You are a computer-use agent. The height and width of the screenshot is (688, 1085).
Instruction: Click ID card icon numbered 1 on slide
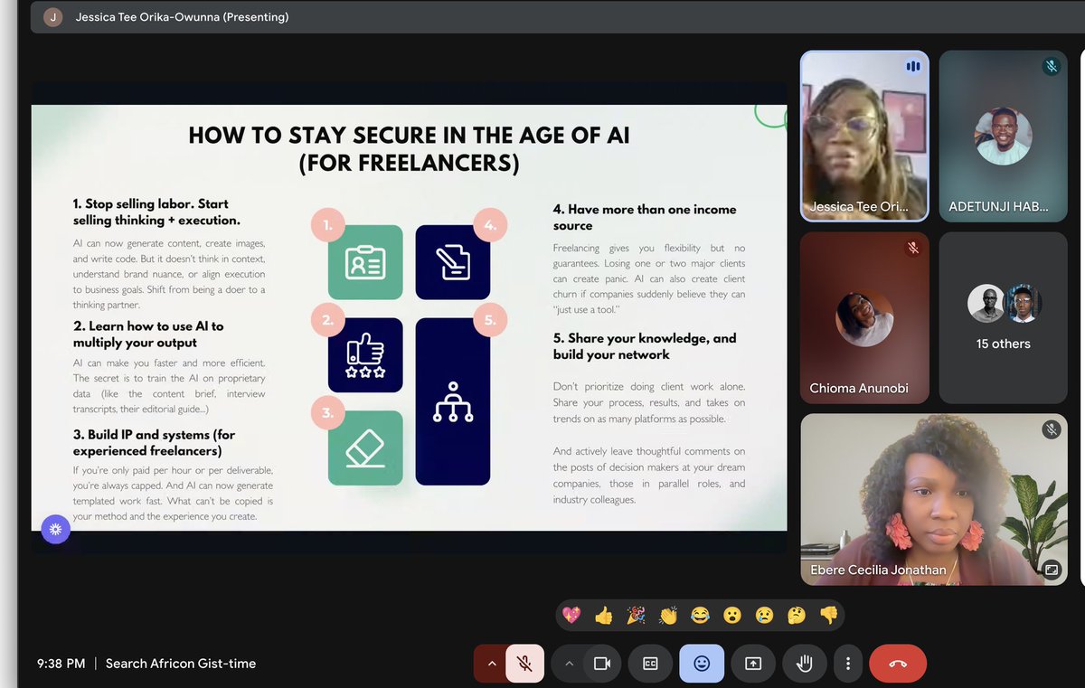point(365,262)
